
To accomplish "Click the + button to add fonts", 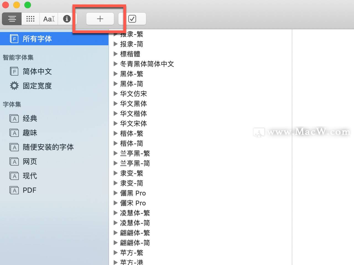I will pos(100,18).
